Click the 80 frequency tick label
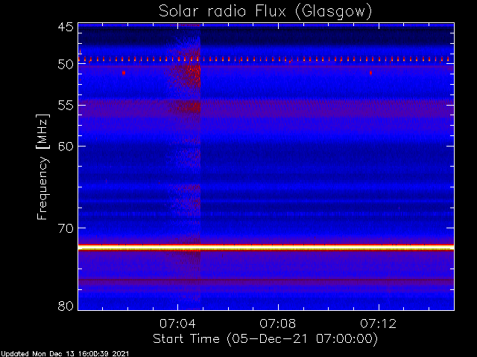Viewport: 477px width, 357px height. coord(66,306)
